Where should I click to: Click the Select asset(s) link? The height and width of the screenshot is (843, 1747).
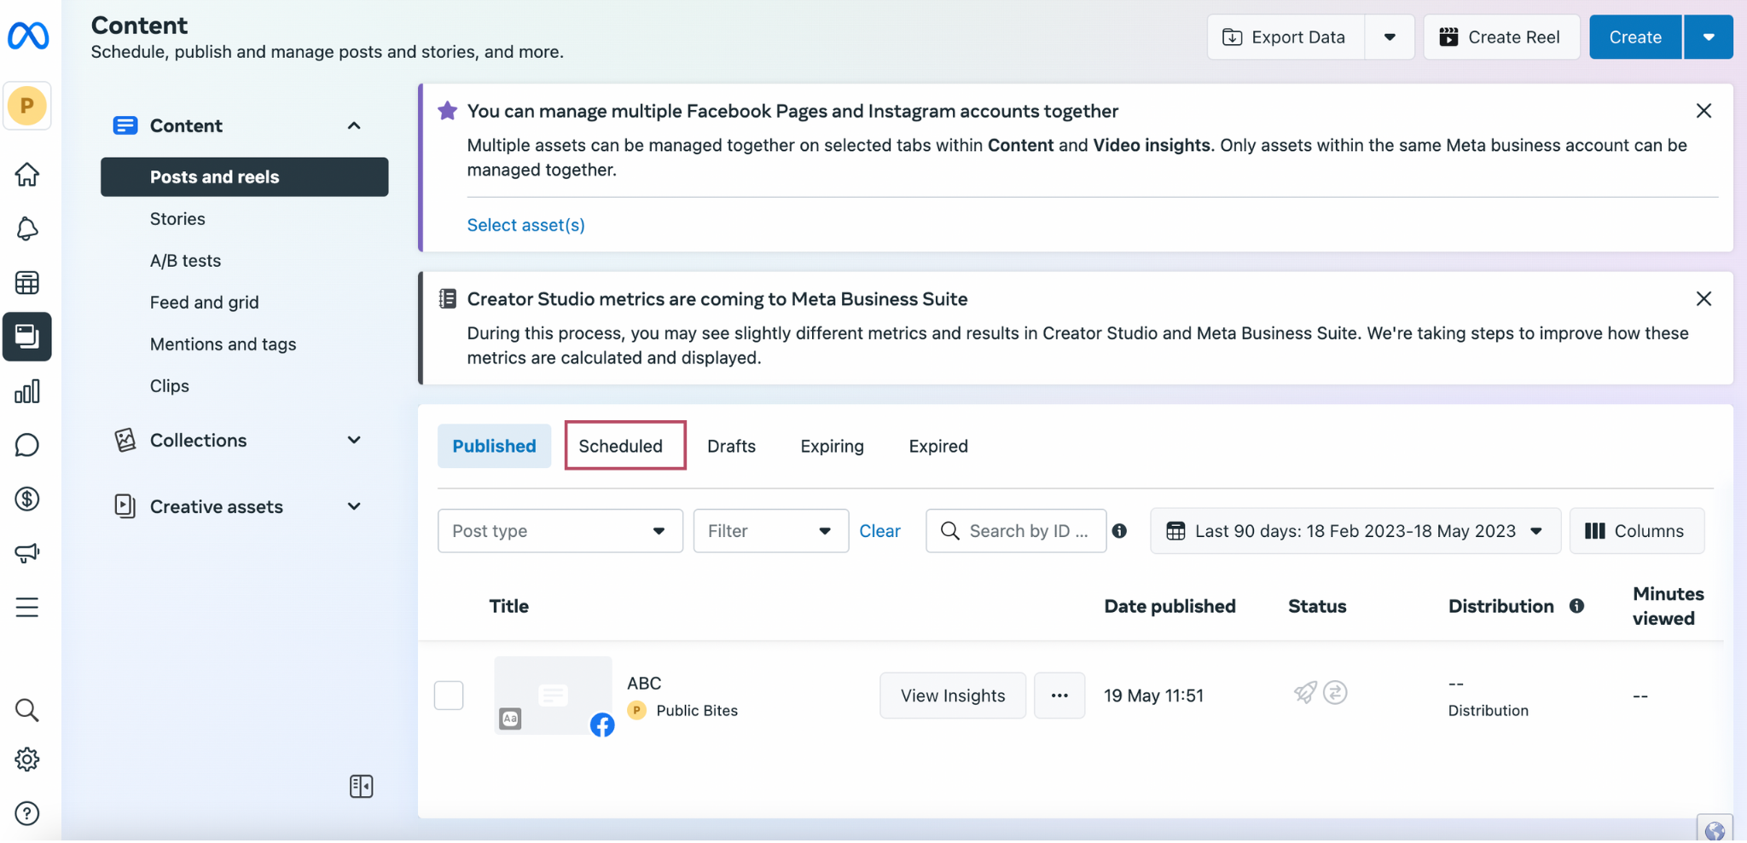point(525,225)
